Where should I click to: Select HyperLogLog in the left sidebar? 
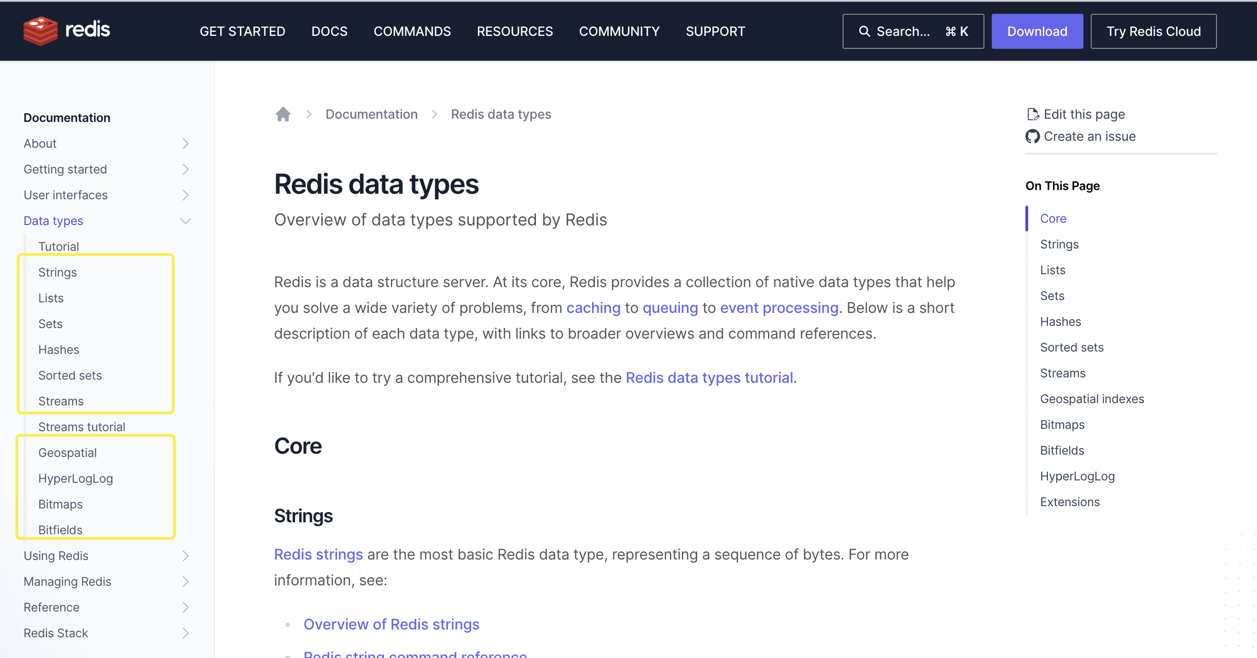click(x=76, y=479)
